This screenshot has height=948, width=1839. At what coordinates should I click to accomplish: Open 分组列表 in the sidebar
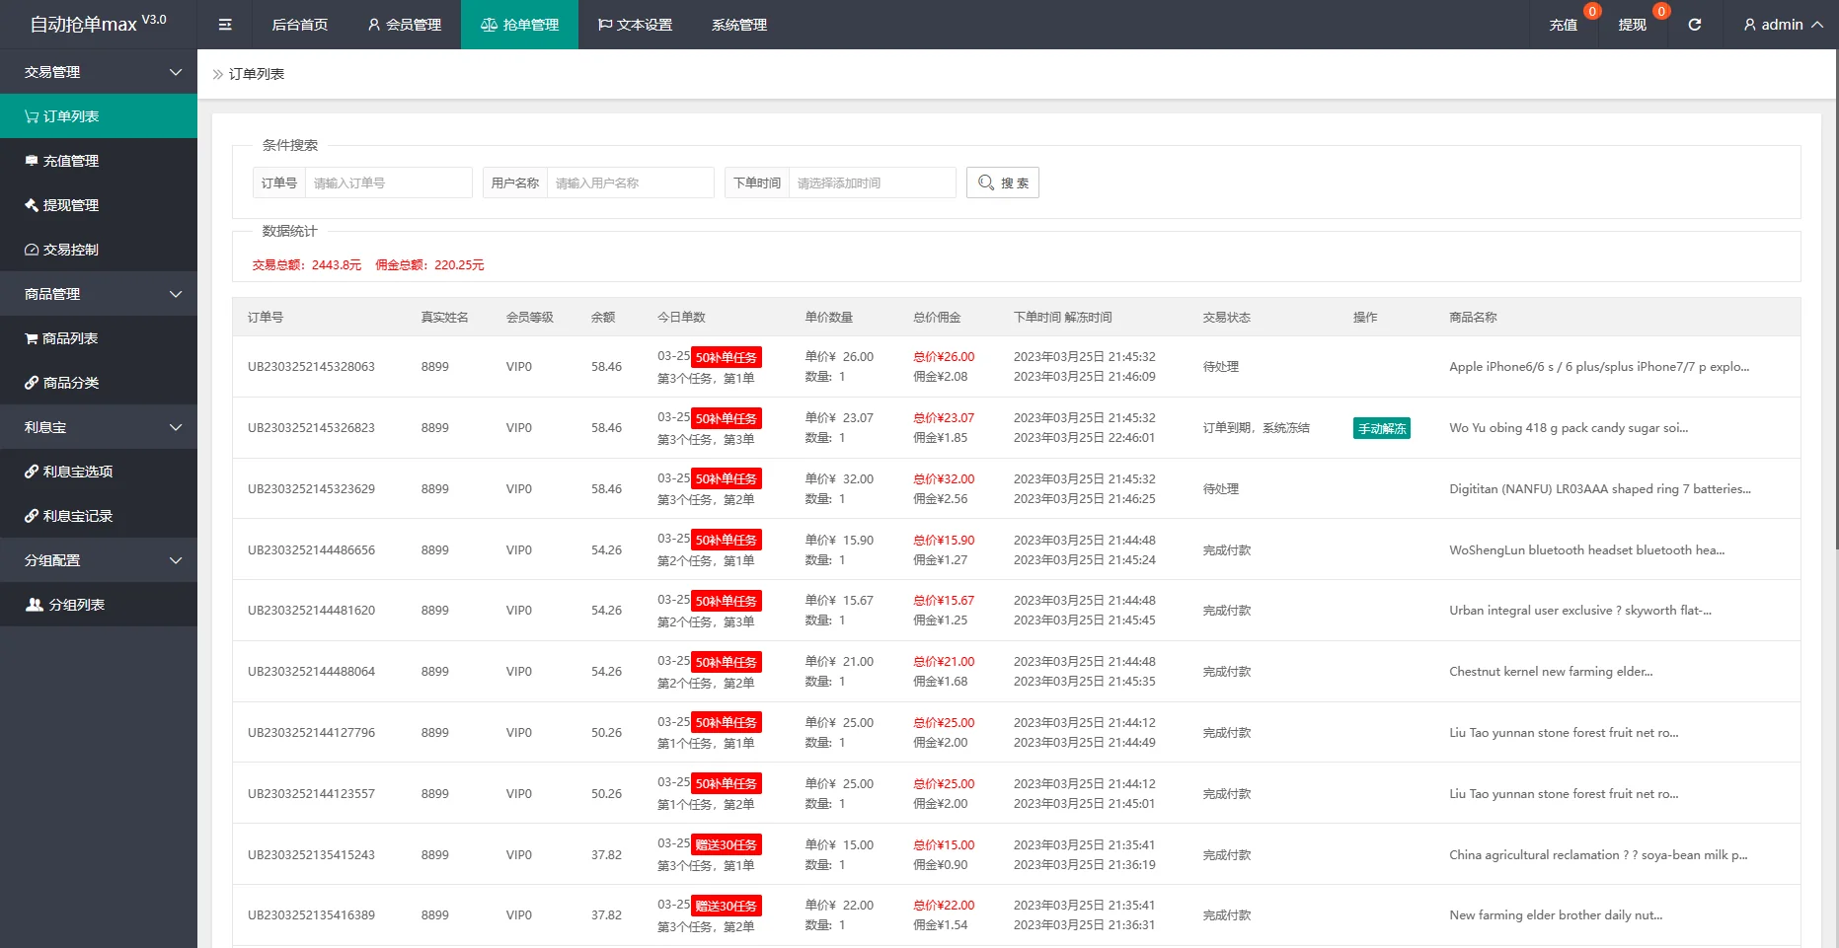(76, 605)
